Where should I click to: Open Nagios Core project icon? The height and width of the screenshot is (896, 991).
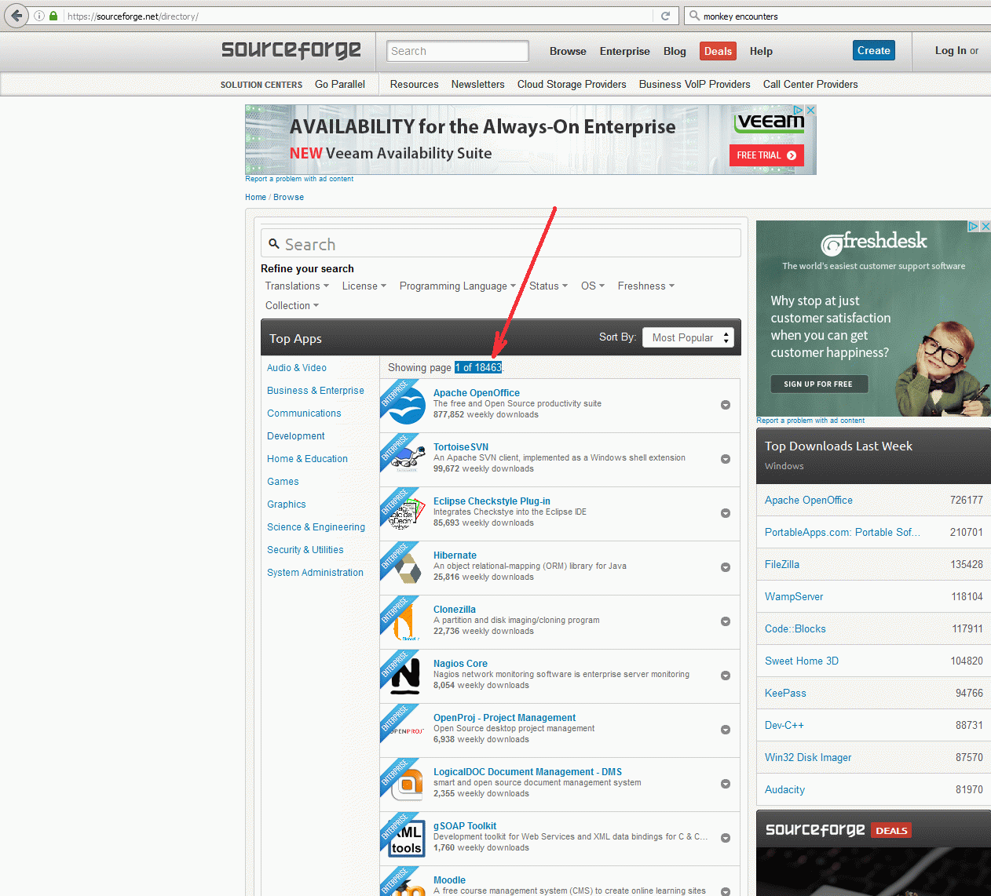tap(406, 676)
